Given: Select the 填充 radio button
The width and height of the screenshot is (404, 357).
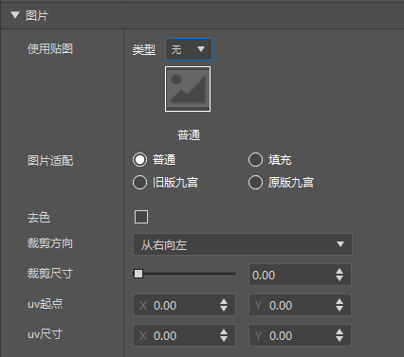Looking at the screenshot, I should [x=255, y=160].
